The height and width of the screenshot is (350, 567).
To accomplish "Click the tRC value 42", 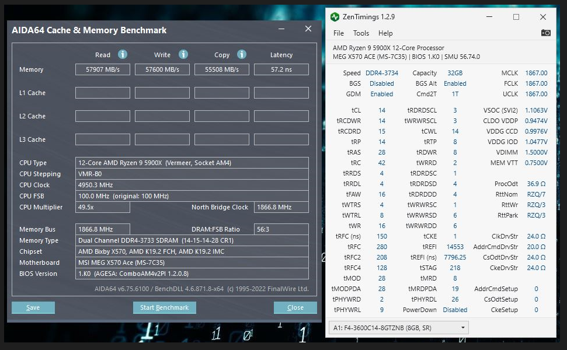I will point(382,163).
